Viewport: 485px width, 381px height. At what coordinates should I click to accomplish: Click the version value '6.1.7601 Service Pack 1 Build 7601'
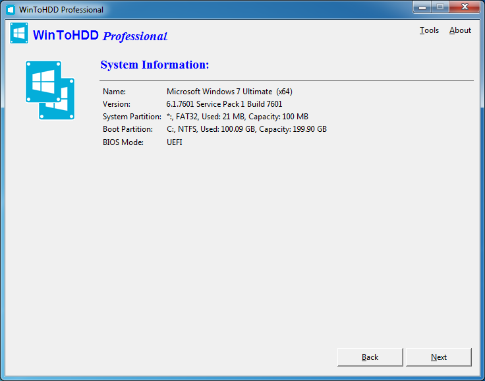(x=224, y=104)
